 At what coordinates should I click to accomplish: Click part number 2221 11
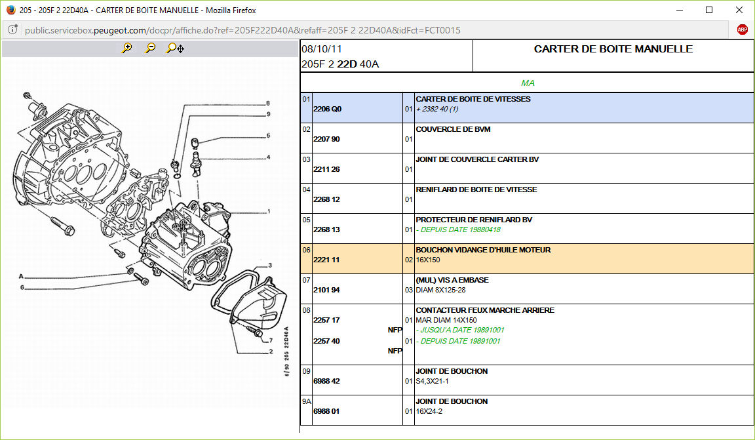(x=326, y=260)
